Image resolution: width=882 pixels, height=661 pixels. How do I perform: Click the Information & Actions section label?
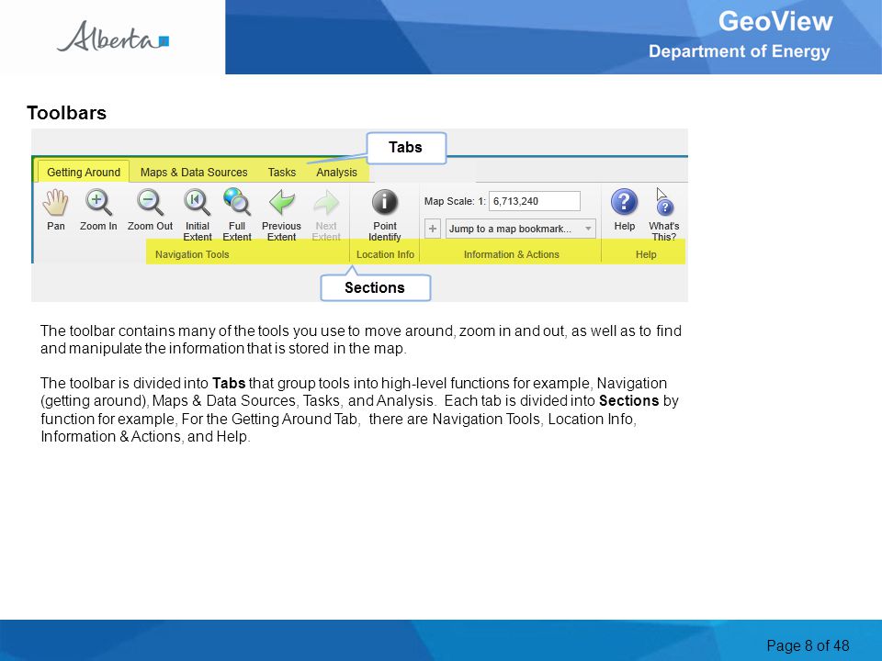512,254
